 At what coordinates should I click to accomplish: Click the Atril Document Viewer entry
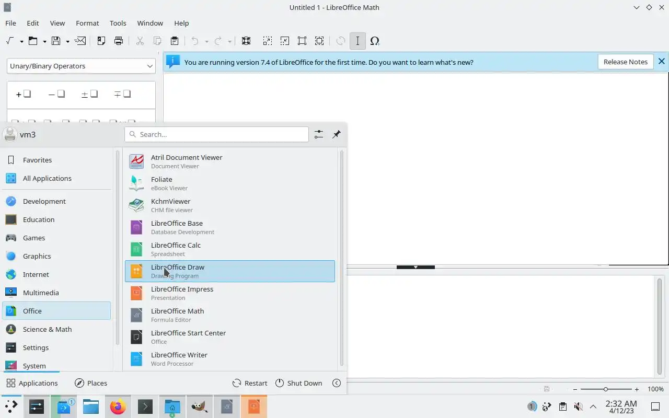point(230,161)
